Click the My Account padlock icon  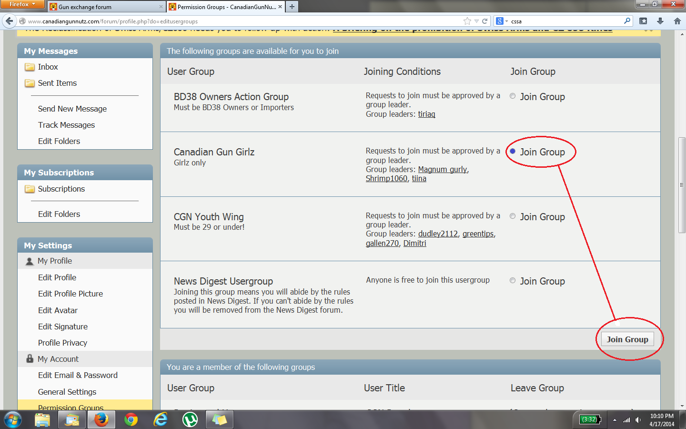(x=30, y=358)
